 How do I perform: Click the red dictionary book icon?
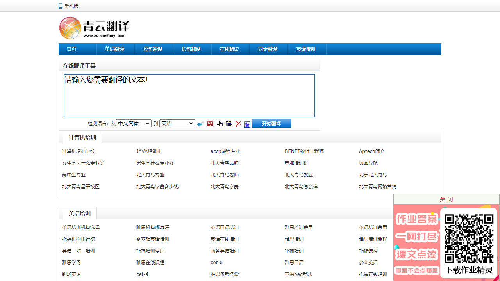click(210, 124)
